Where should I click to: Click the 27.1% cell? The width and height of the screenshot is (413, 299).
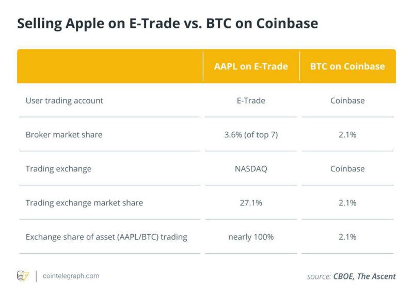click(251, 203)
